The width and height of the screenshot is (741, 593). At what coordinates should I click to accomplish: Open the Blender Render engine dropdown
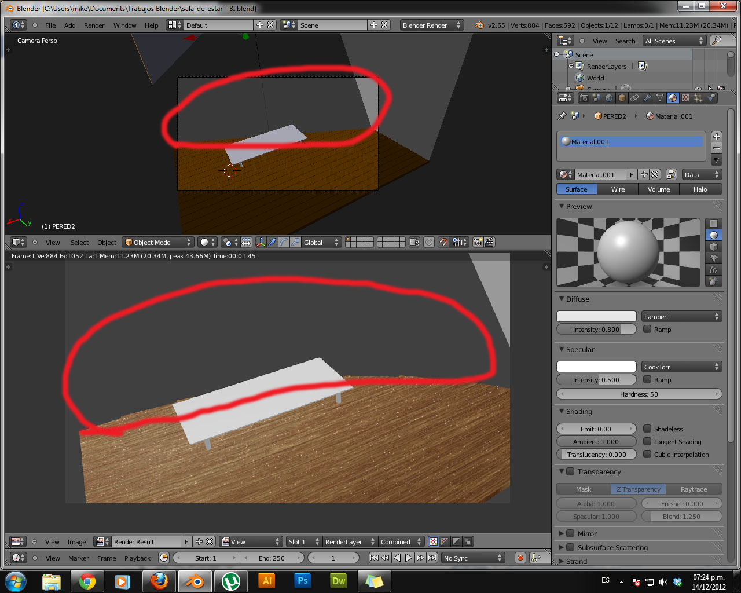(431, 25)
